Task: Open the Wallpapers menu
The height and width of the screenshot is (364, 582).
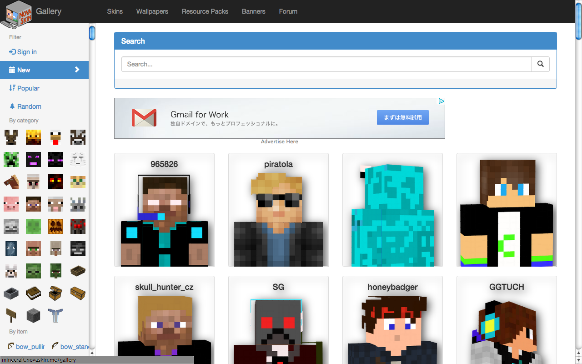Action: (152, 11)
